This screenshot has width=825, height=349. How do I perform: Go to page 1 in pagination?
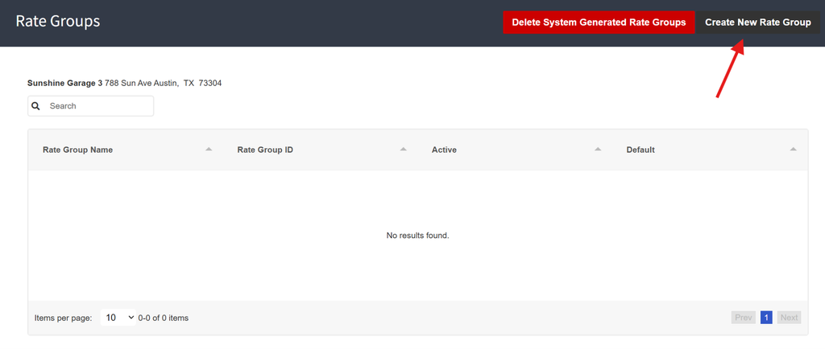766,318
